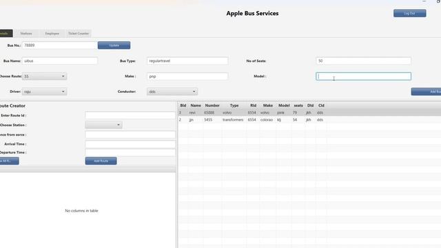The image size is (441, 248).
Task: Sort by the Bid column header
Action: (x=183, y=105)
